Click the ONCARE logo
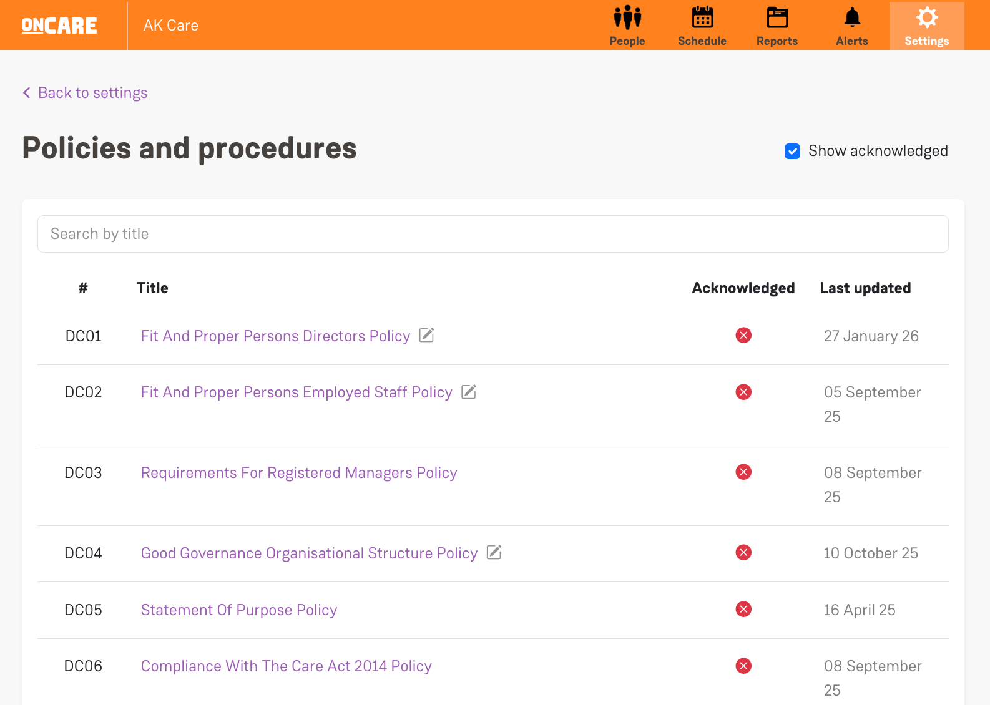Viewport: 990px width, 705px height. [x=59, y=26]
